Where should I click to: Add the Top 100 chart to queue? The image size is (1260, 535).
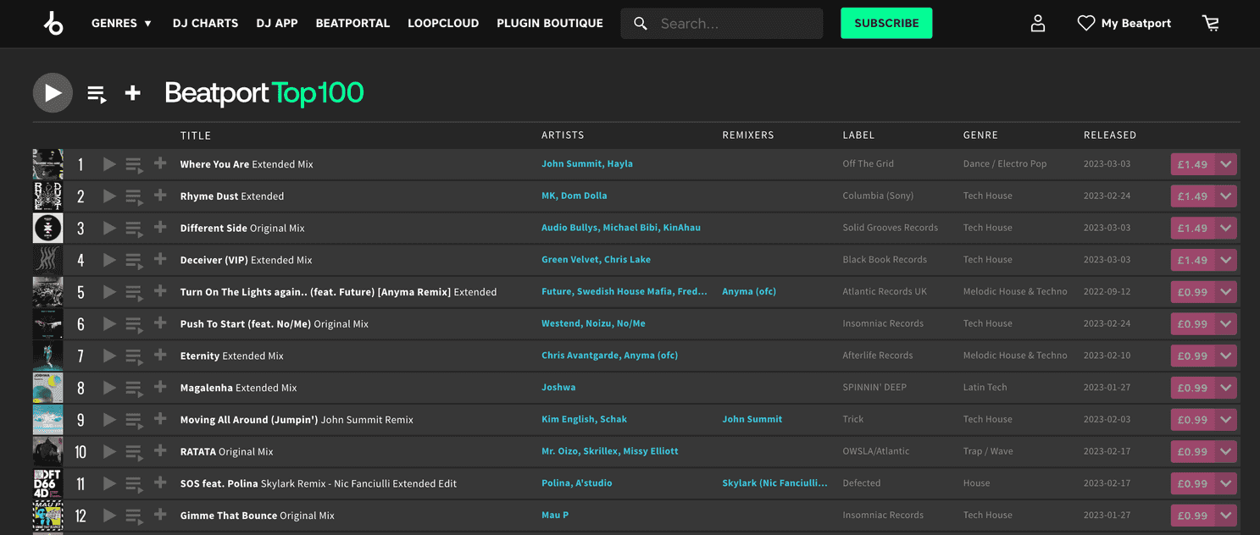(x=96, y=93)
